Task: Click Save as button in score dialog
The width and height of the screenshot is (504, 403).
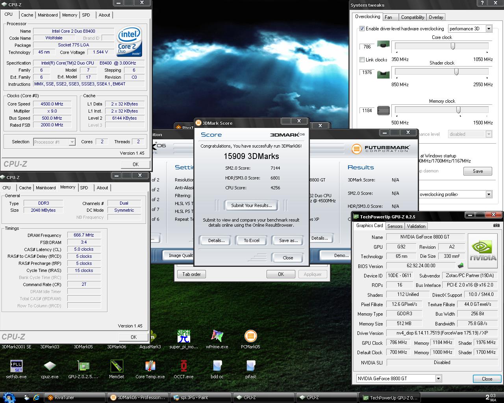Action: pyautogui.click(x=288, y=240)
